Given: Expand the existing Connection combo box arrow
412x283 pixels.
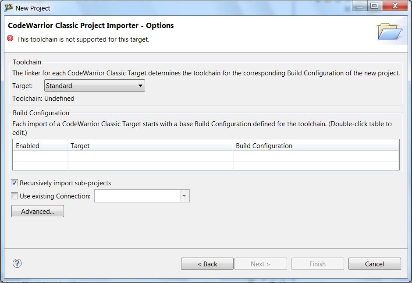Looking at the screenshot, I should (x=184, y=196).
